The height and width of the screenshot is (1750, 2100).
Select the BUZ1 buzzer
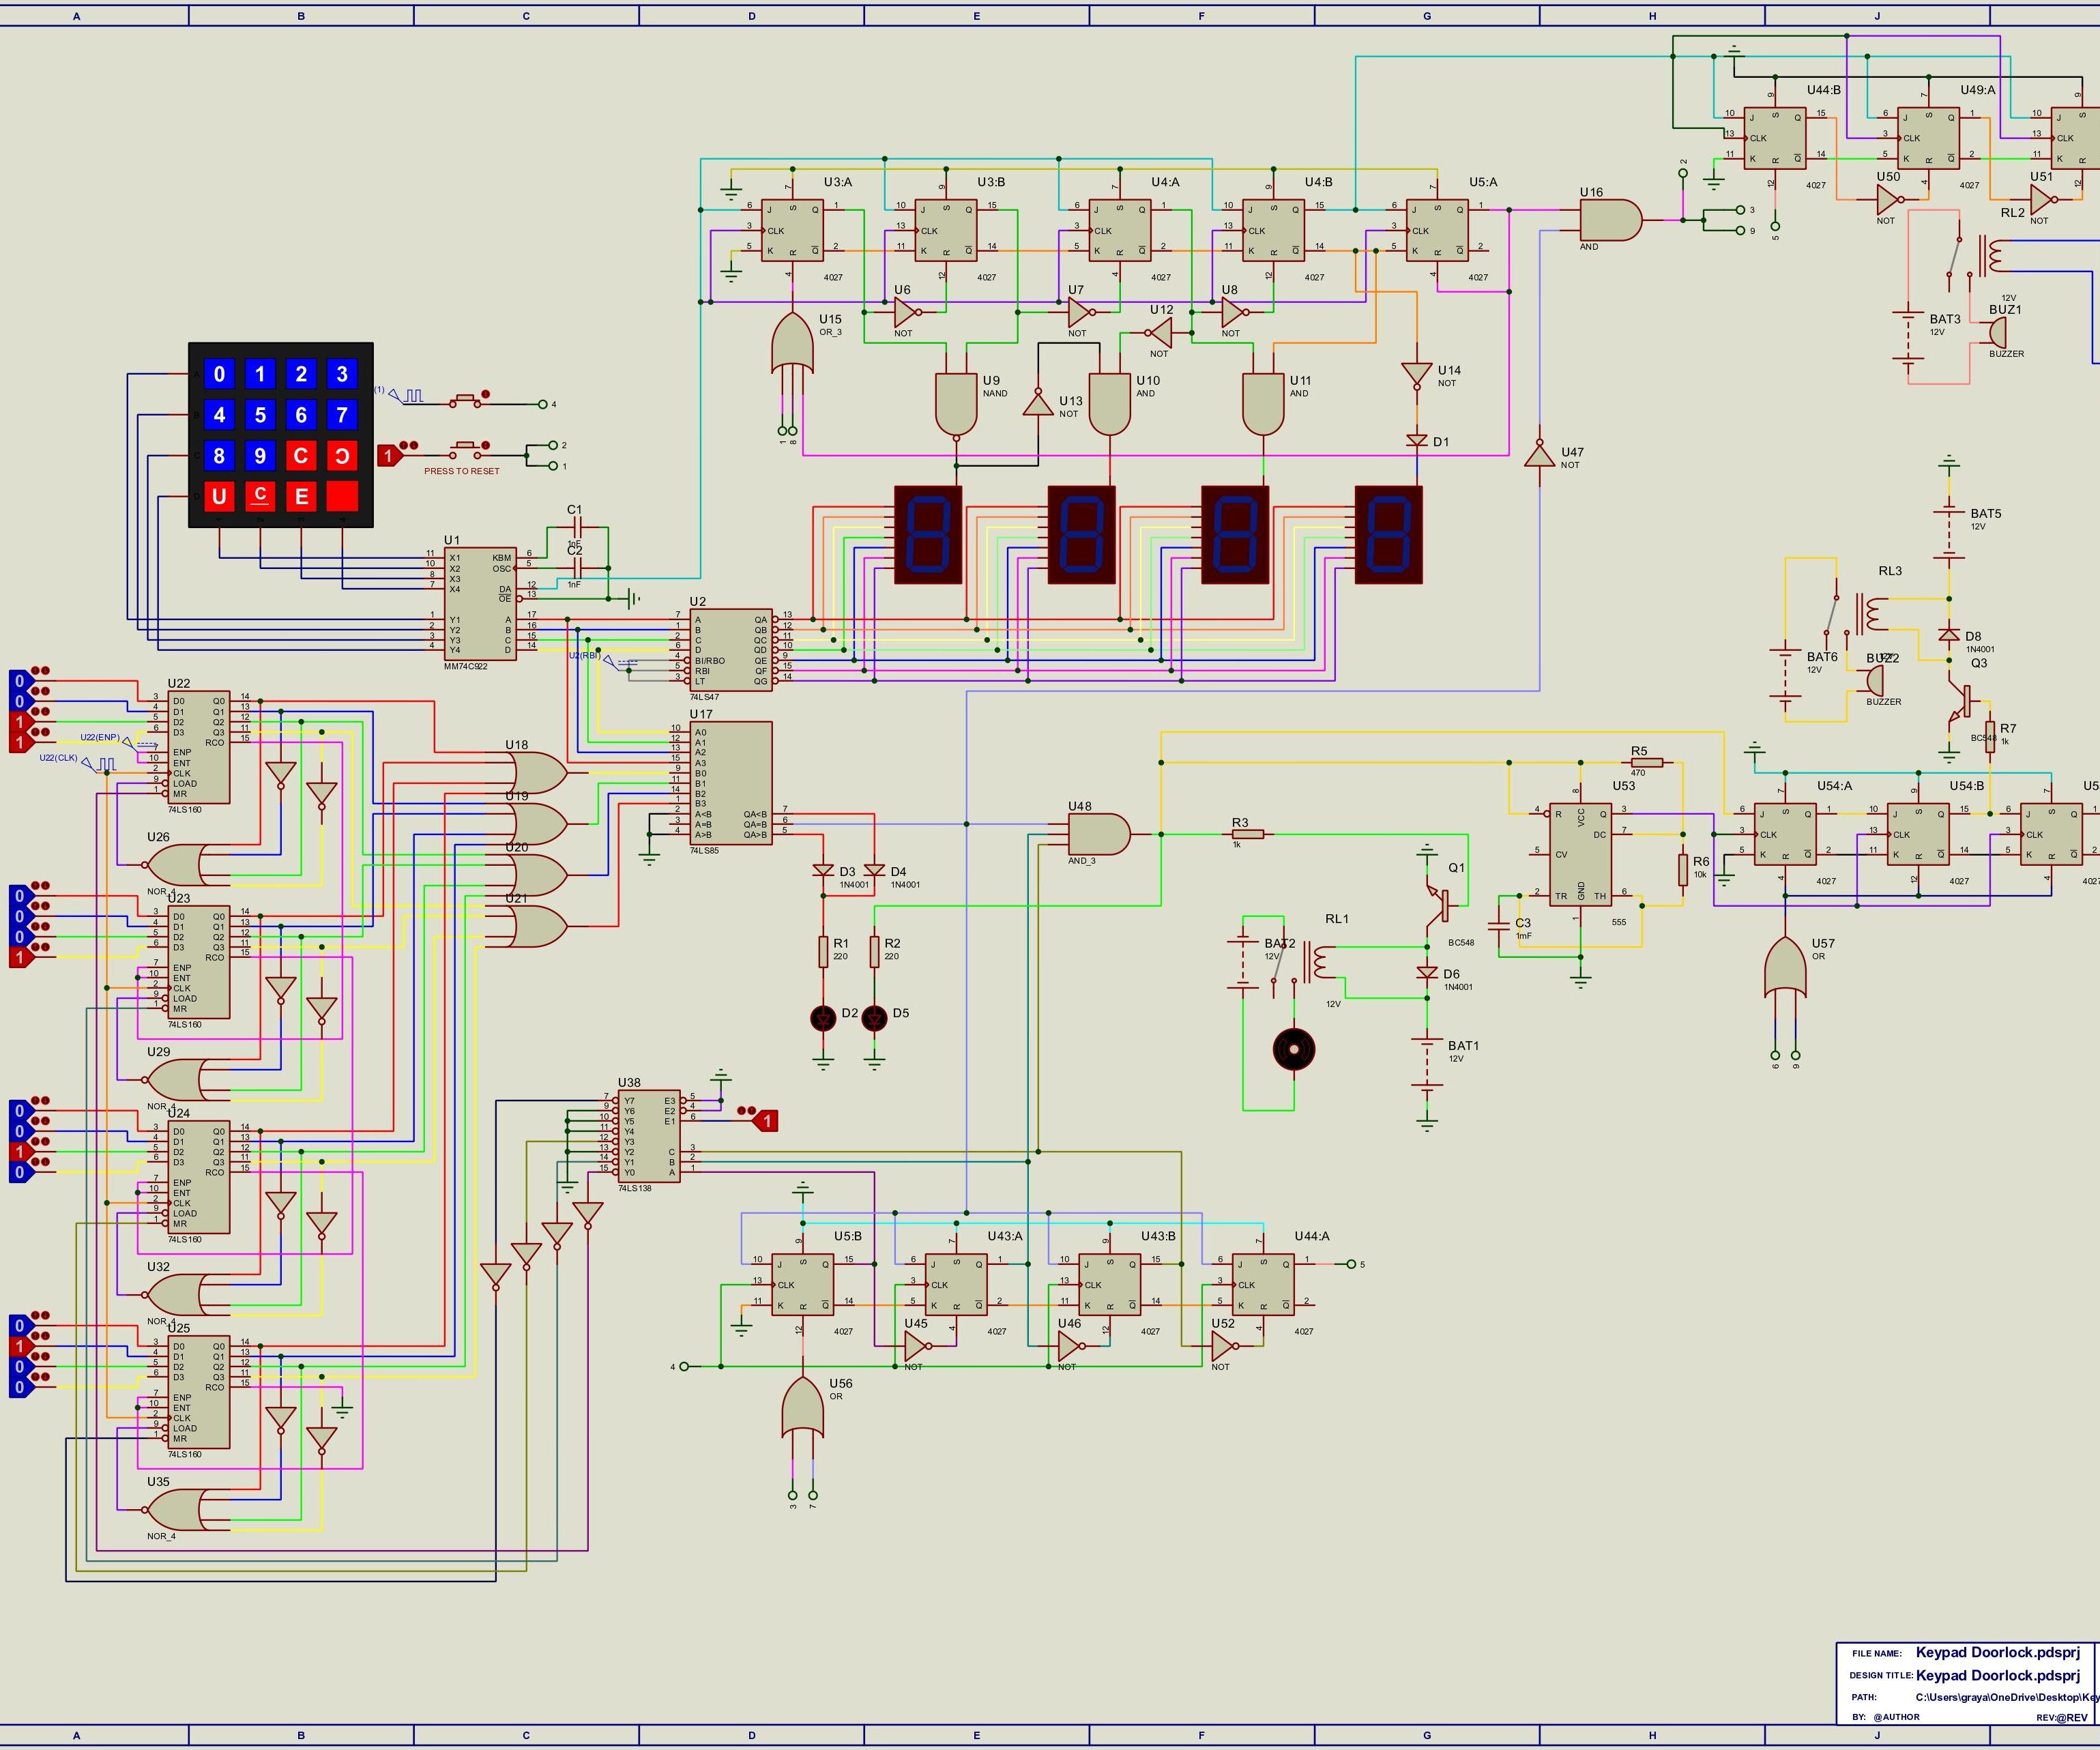pyautogui.click(x=1996, y=333)
